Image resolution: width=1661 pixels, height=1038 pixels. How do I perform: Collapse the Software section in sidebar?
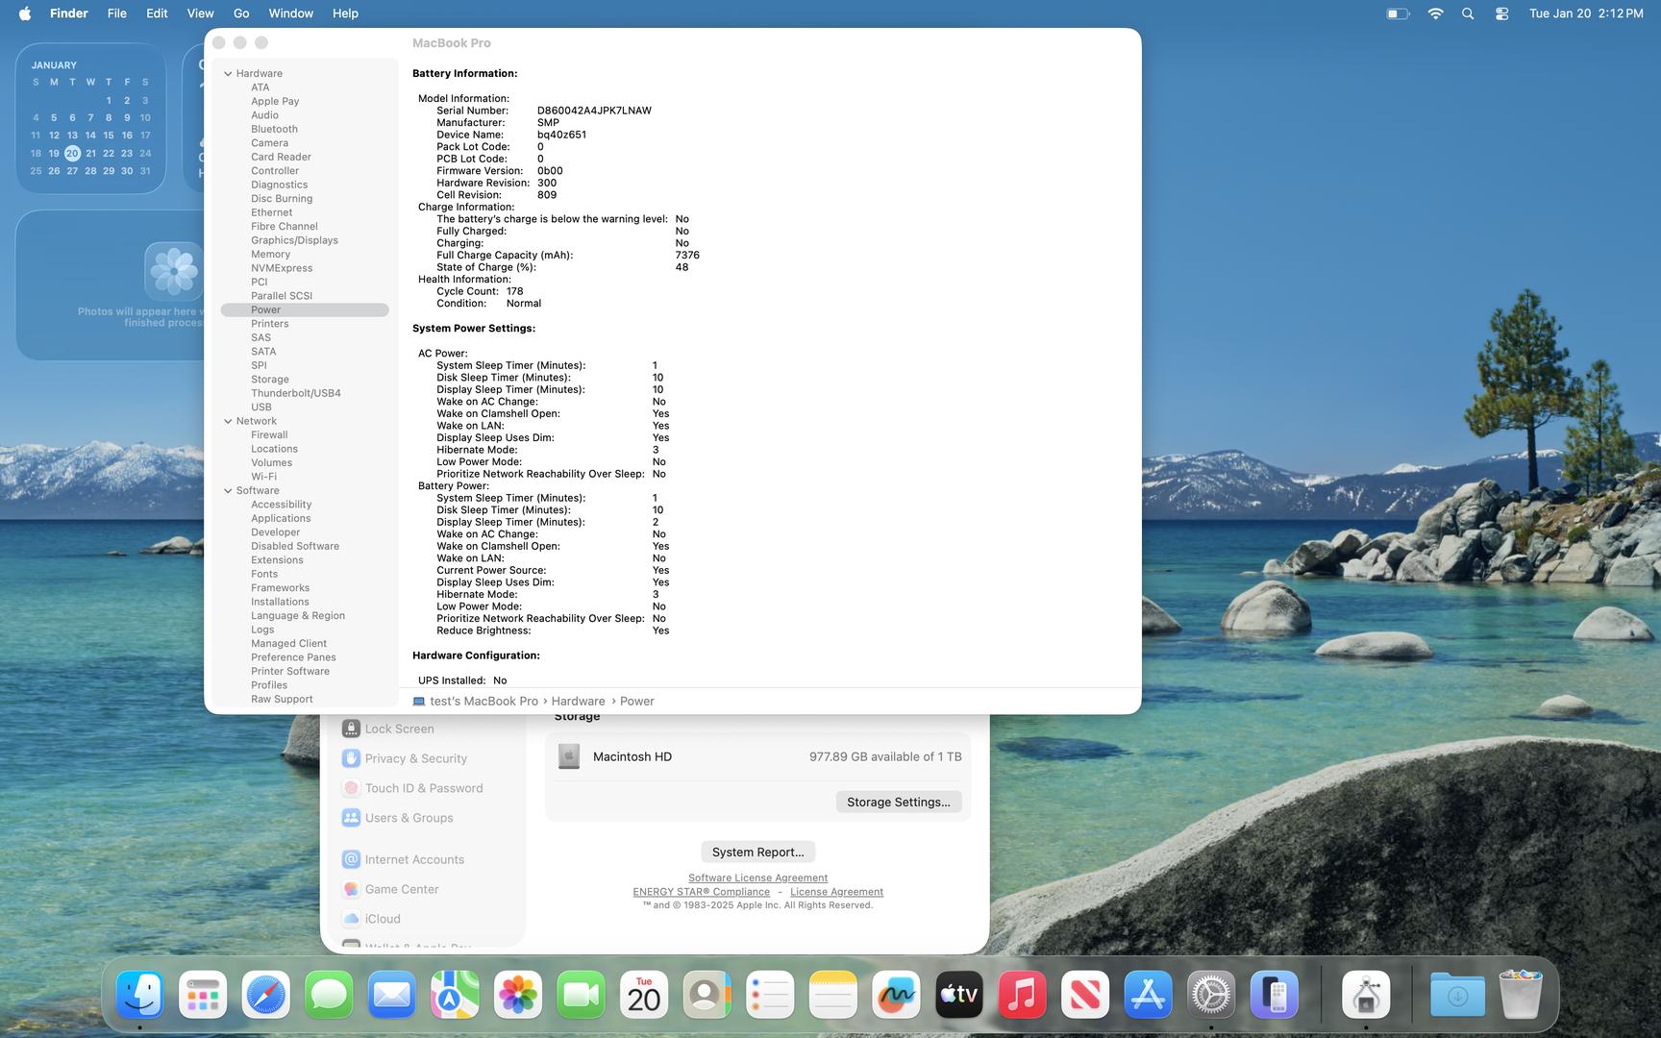(228, 491)
